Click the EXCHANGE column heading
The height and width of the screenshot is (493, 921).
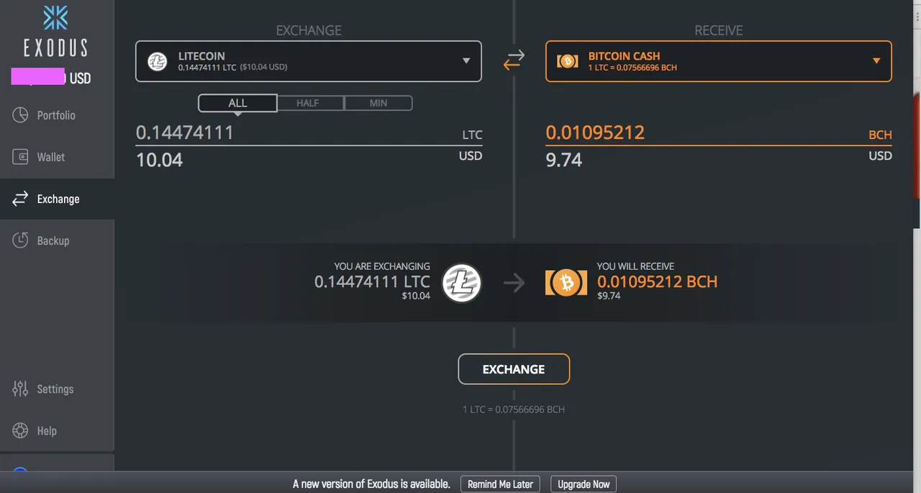(309, 30)
